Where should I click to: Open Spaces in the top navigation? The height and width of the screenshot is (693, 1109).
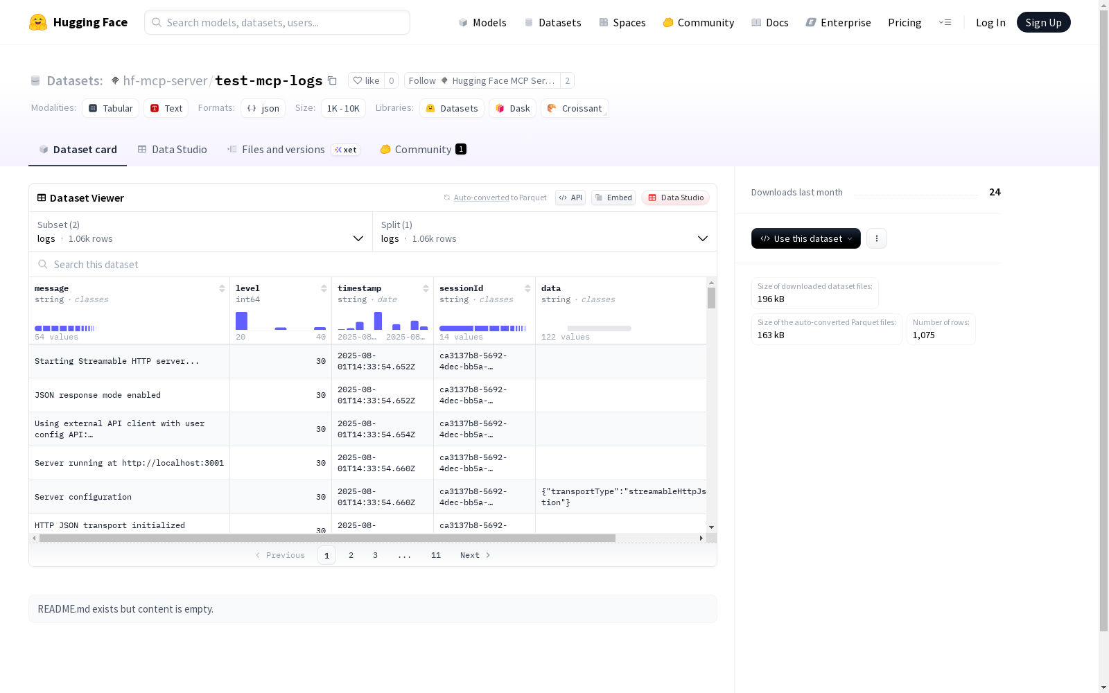click(622, 22)
